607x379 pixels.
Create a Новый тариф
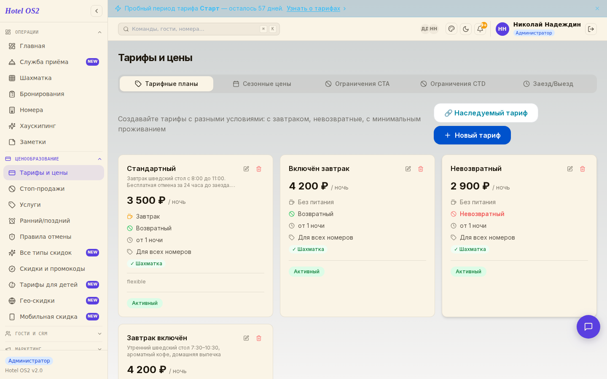472,135
